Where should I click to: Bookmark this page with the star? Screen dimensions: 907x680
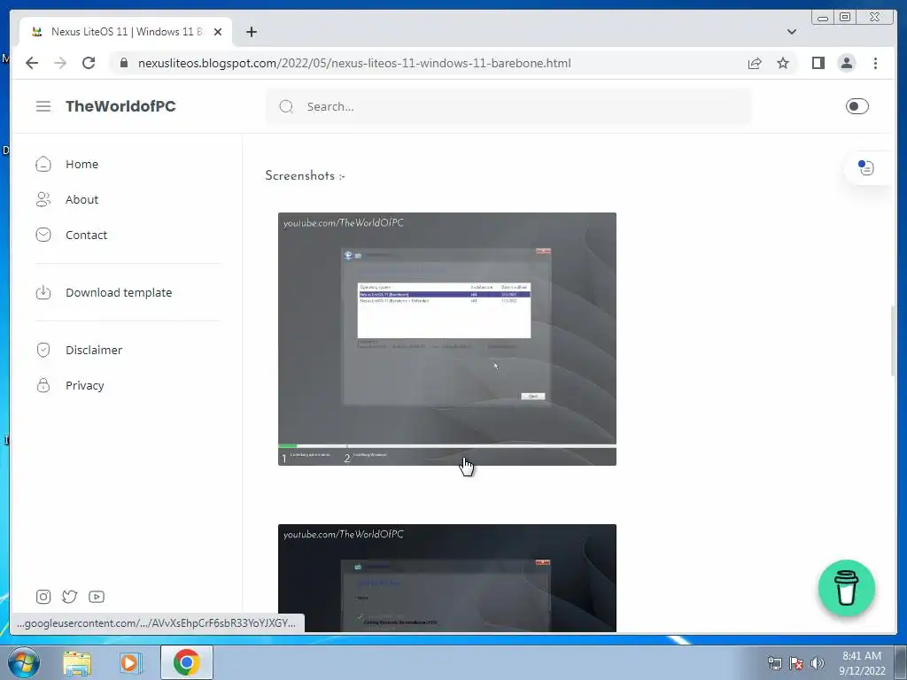pyautogui.click(x=783, y=63)
